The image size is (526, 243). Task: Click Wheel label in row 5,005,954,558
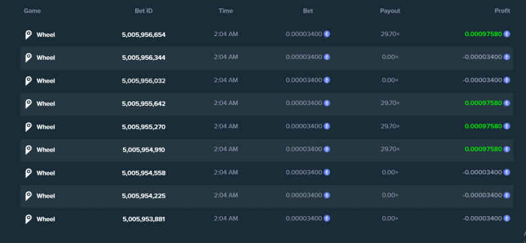point(45,173)
